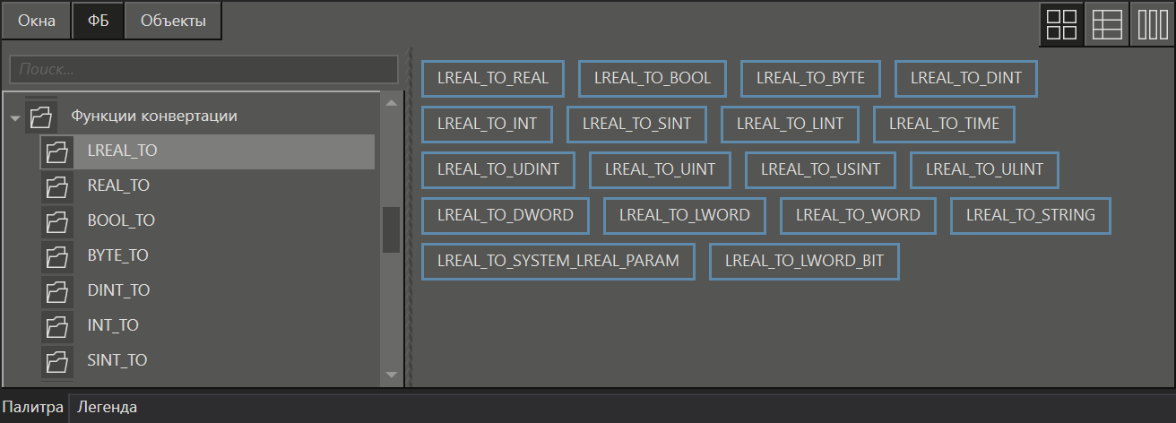Image resolution: width=1176 pixels, height=423 pixels.
Task: Open the Окна tab
Action: (x=37, y=22)
